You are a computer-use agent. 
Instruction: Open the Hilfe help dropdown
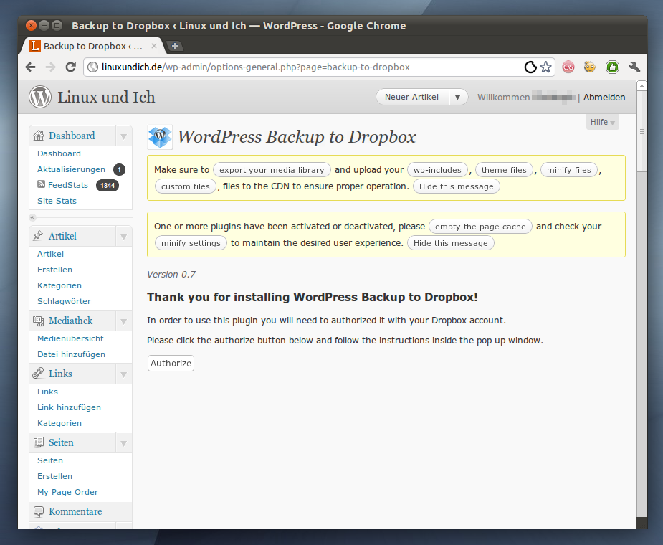point(602,123)
